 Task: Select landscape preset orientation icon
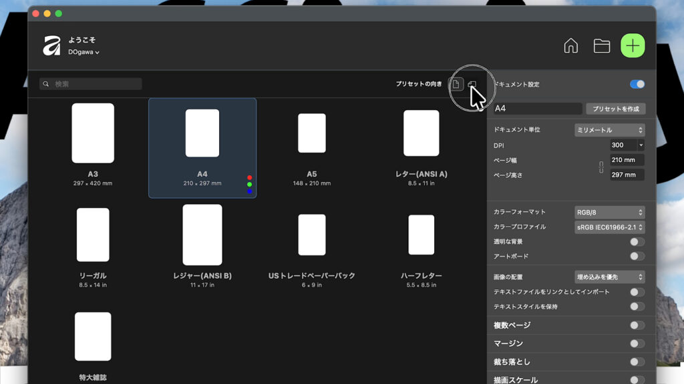point(472,85)
